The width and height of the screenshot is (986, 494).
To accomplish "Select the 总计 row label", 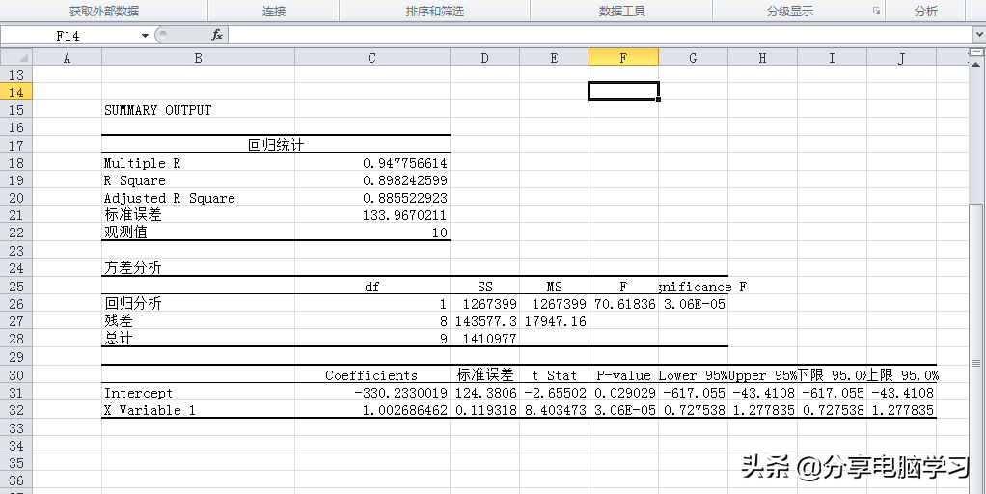I will click(x=198, y=339).
